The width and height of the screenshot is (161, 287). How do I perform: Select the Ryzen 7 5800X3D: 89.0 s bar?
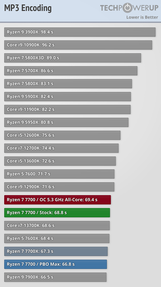[72, 58]
